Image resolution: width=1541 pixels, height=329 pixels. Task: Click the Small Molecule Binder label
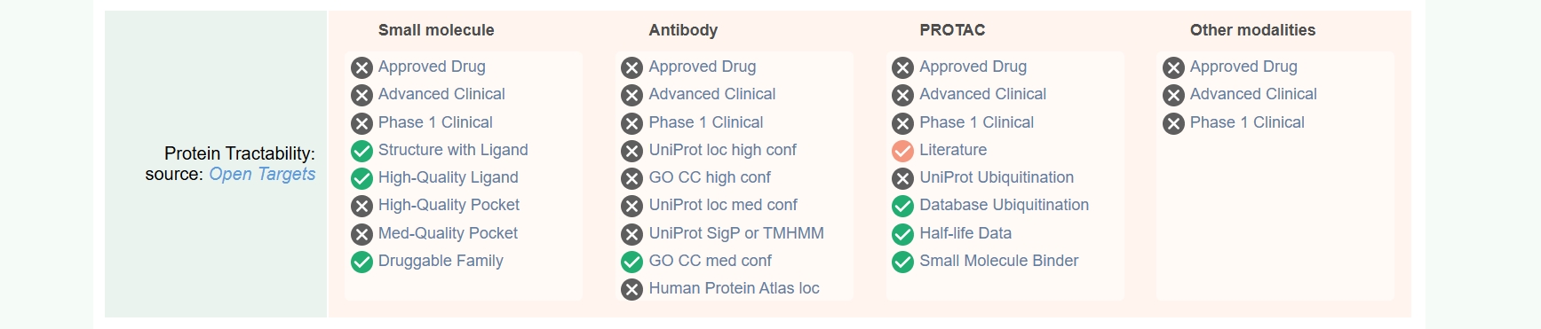pyautogui.click(x=998, y=261)
